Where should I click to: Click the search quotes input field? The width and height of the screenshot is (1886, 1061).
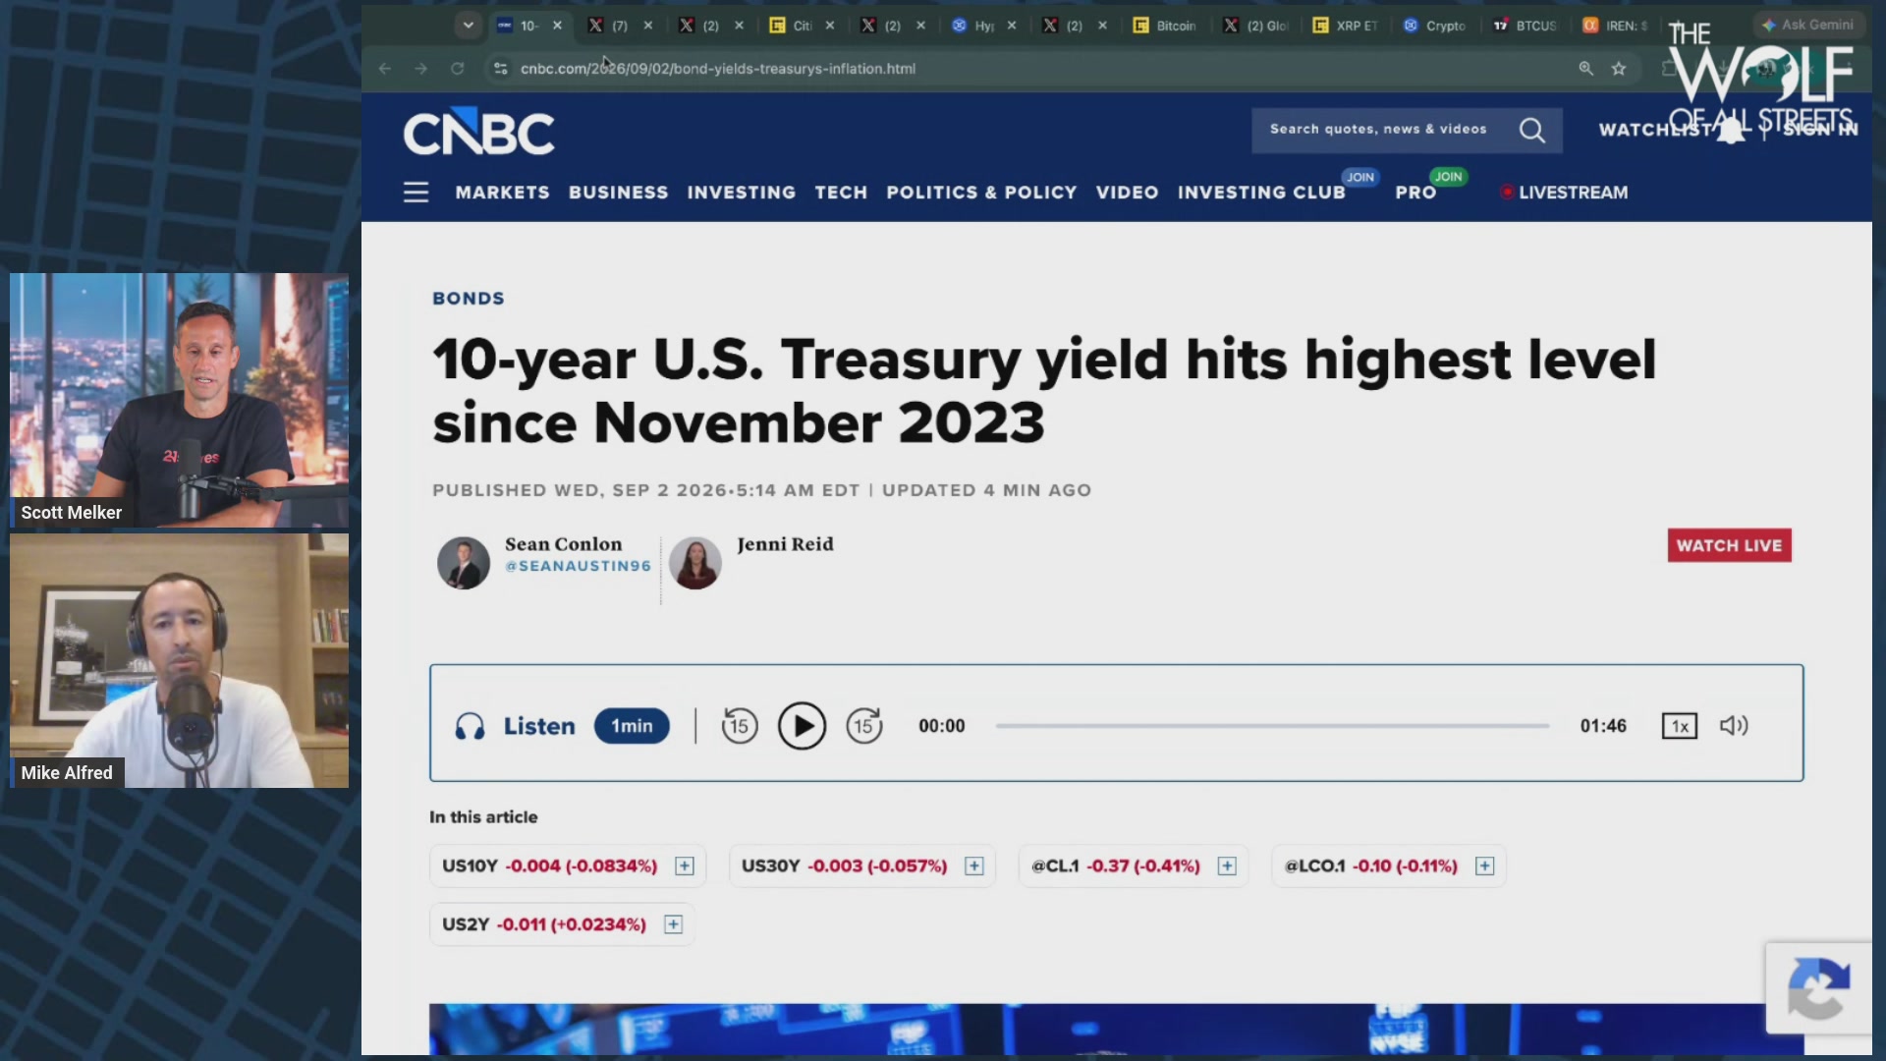[x=1378, y=129]
